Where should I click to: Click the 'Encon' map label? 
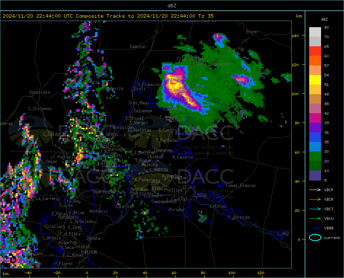pyautogui.click(x=252, y=32)
